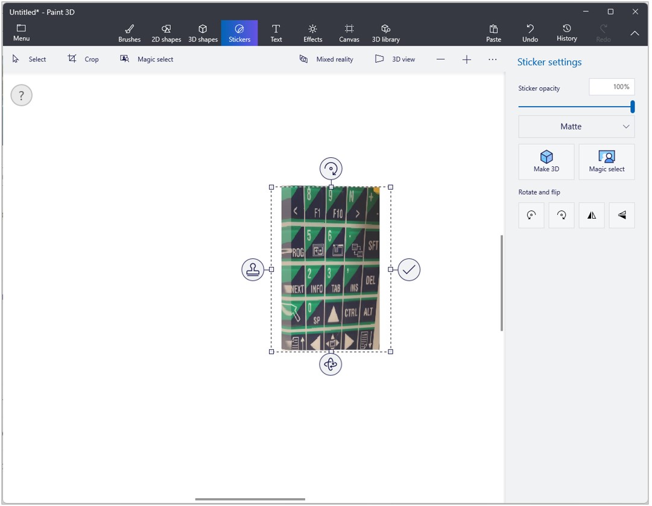
Task: Open the Effects panel
Action: click(312, 33)
